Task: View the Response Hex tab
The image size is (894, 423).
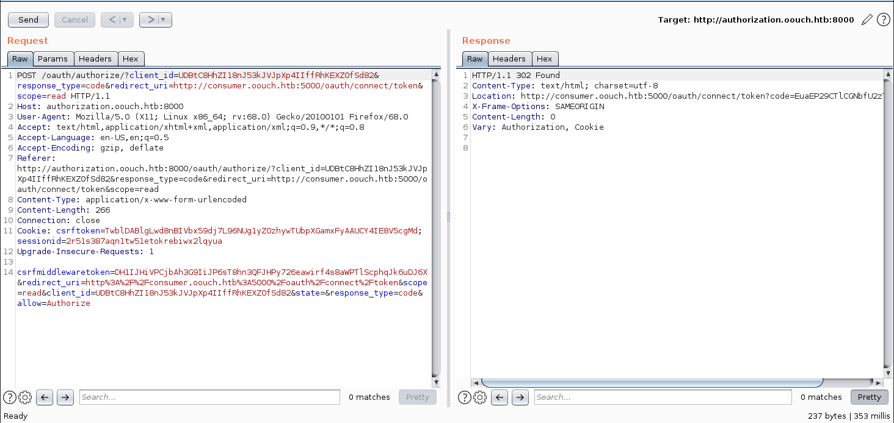Action: tap(545, 59)
